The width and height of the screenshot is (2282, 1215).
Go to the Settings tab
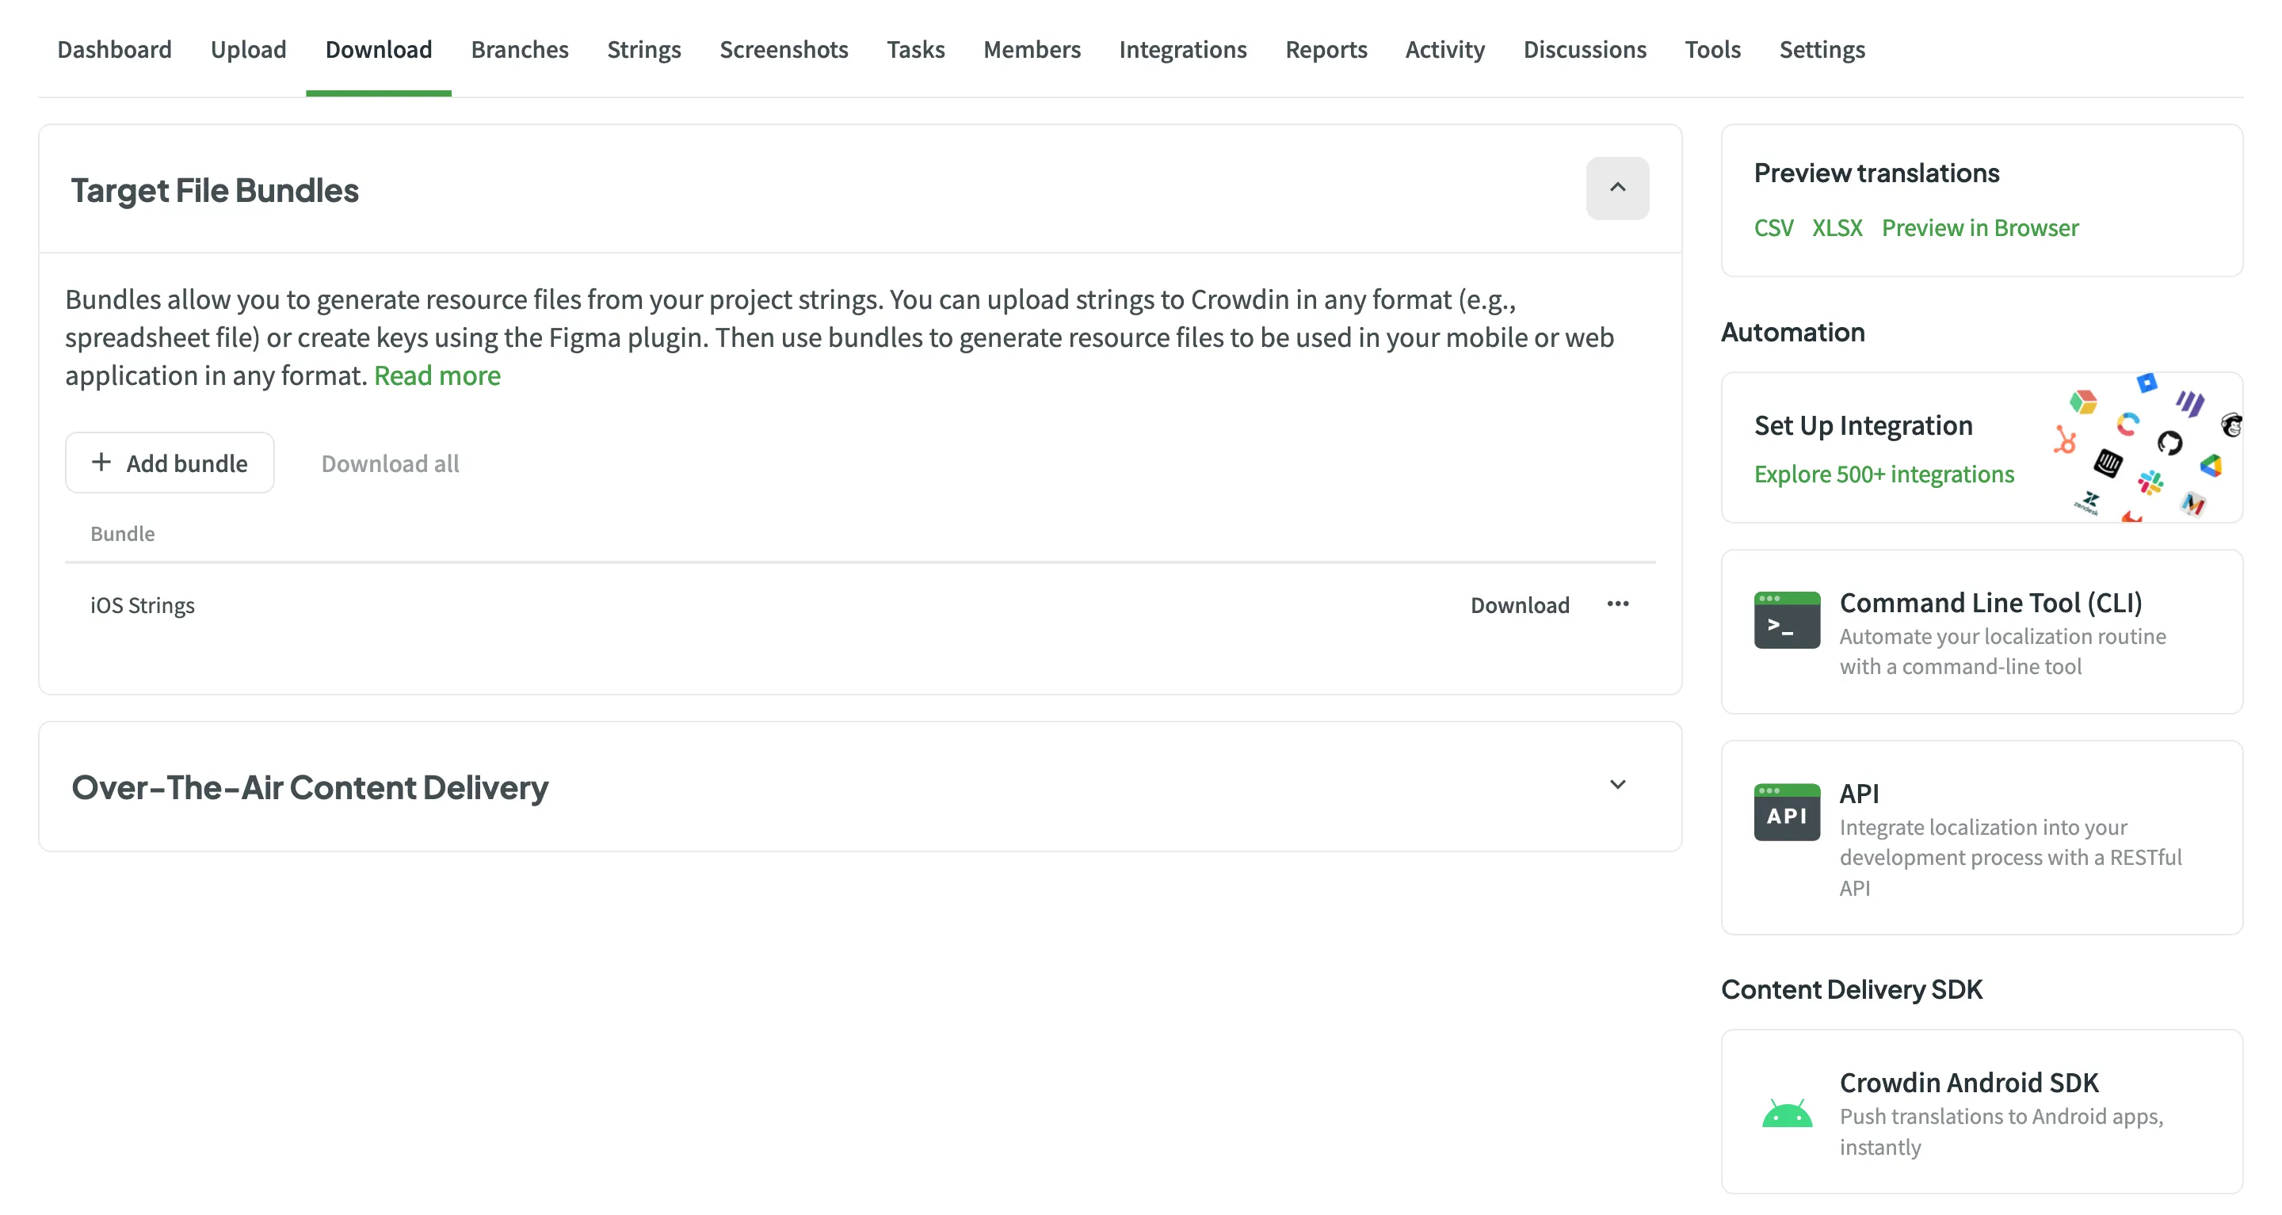(x=1822, y=50)
